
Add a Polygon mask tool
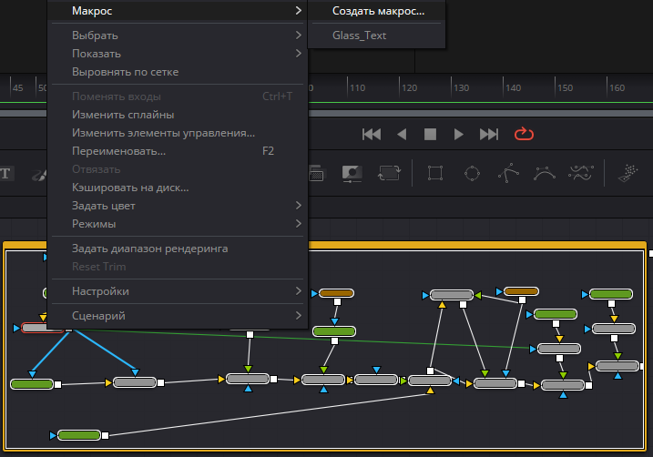[508, 173]
